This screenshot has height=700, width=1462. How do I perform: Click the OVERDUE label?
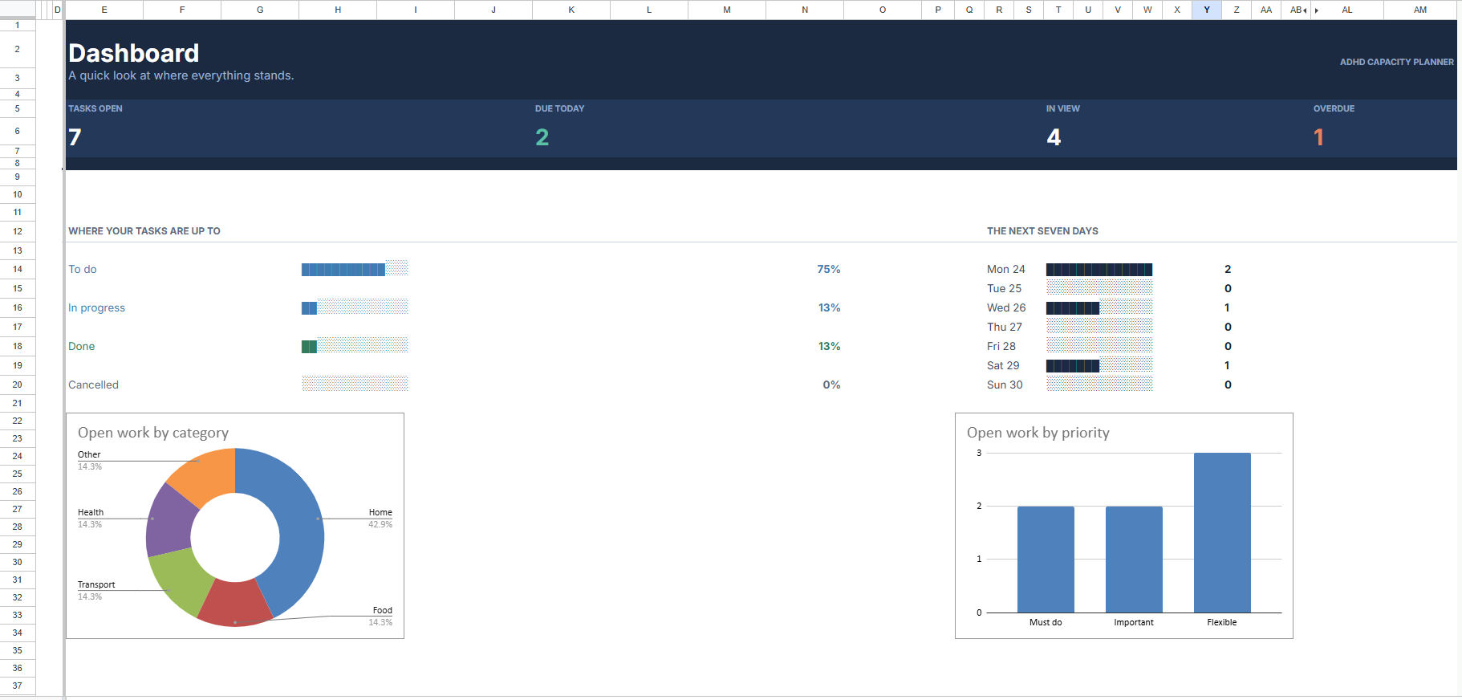click(1334, 108)
